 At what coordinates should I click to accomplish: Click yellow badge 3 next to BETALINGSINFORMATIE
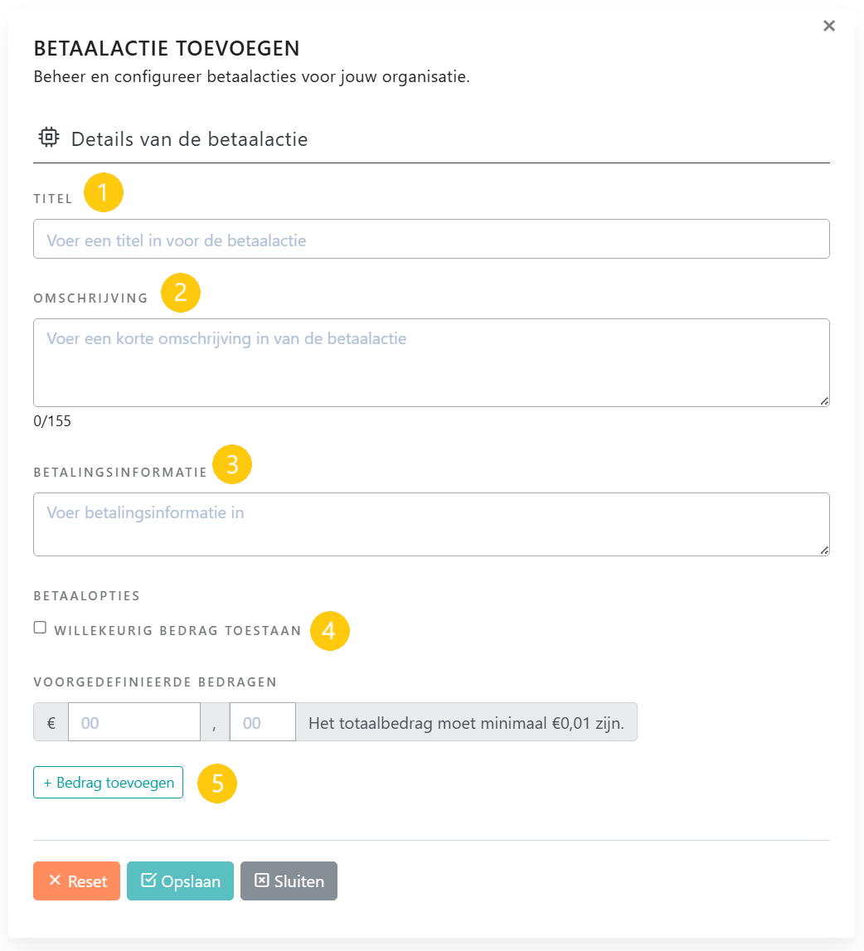tap(233, 464)
